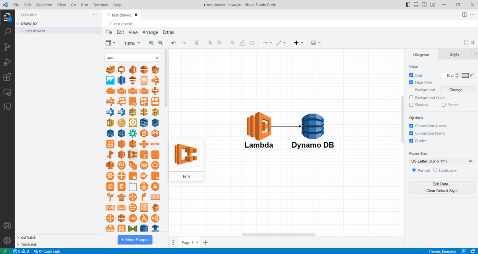The image size is (478, 254).
Task: Toggle the Guides checkbox
Action: point(411,141)
